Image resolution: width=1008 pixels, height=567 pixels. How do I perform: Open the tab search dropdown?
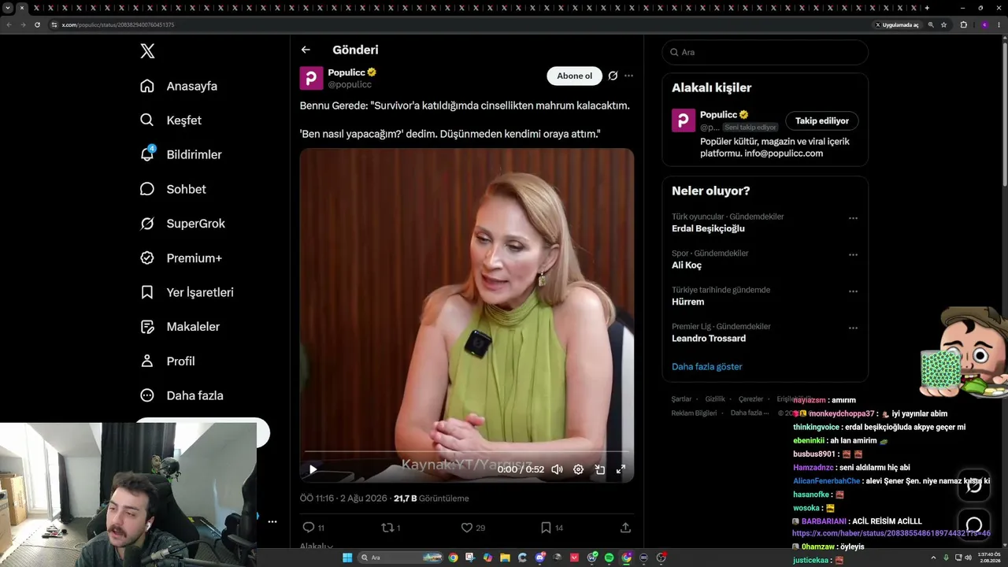[8, 8]
